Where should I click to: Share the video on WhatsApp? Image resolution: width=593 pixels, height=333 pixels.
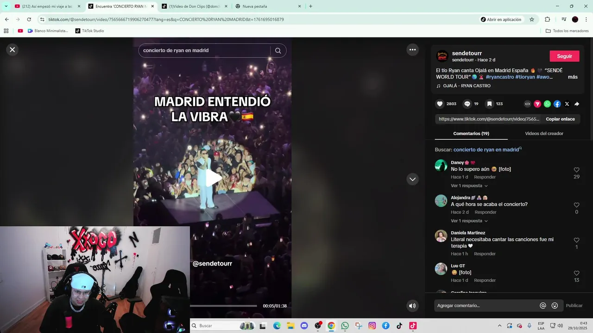point(547,104)
